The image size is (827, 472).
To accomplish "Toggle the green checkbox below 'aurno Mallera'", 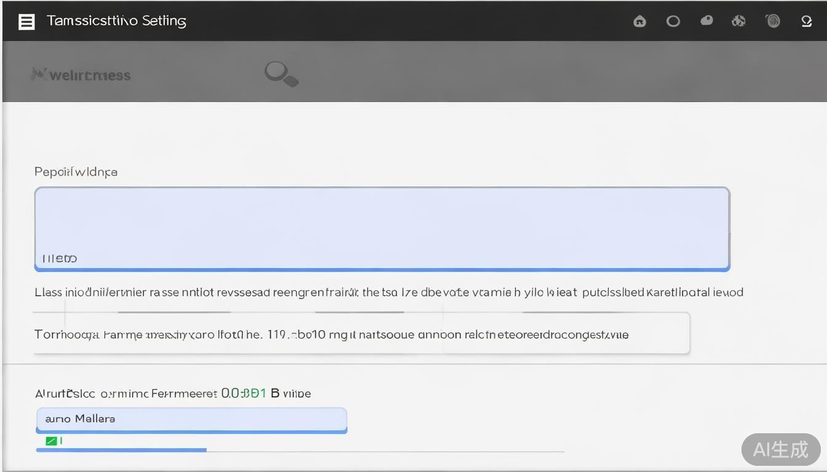I will click(51, 441).
